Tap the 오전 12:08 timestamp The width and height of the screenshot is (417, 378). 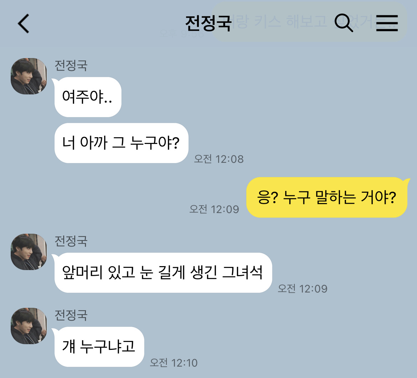pos(218,159)
